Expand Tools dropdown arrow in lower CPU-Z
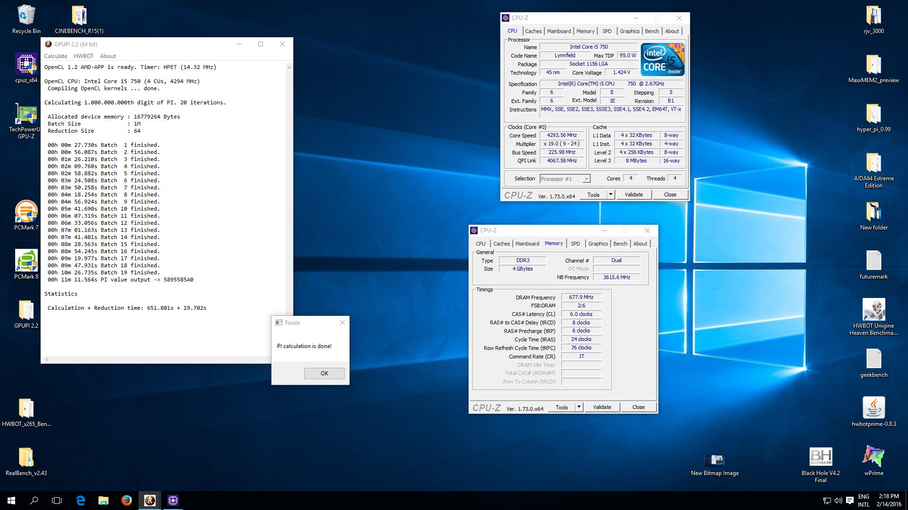Viewport: 908px width, 510px height. [579, 407]
